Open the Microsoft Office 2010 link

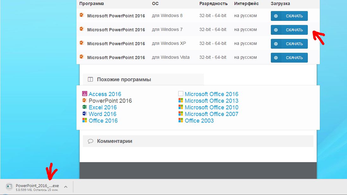(211, 107)
